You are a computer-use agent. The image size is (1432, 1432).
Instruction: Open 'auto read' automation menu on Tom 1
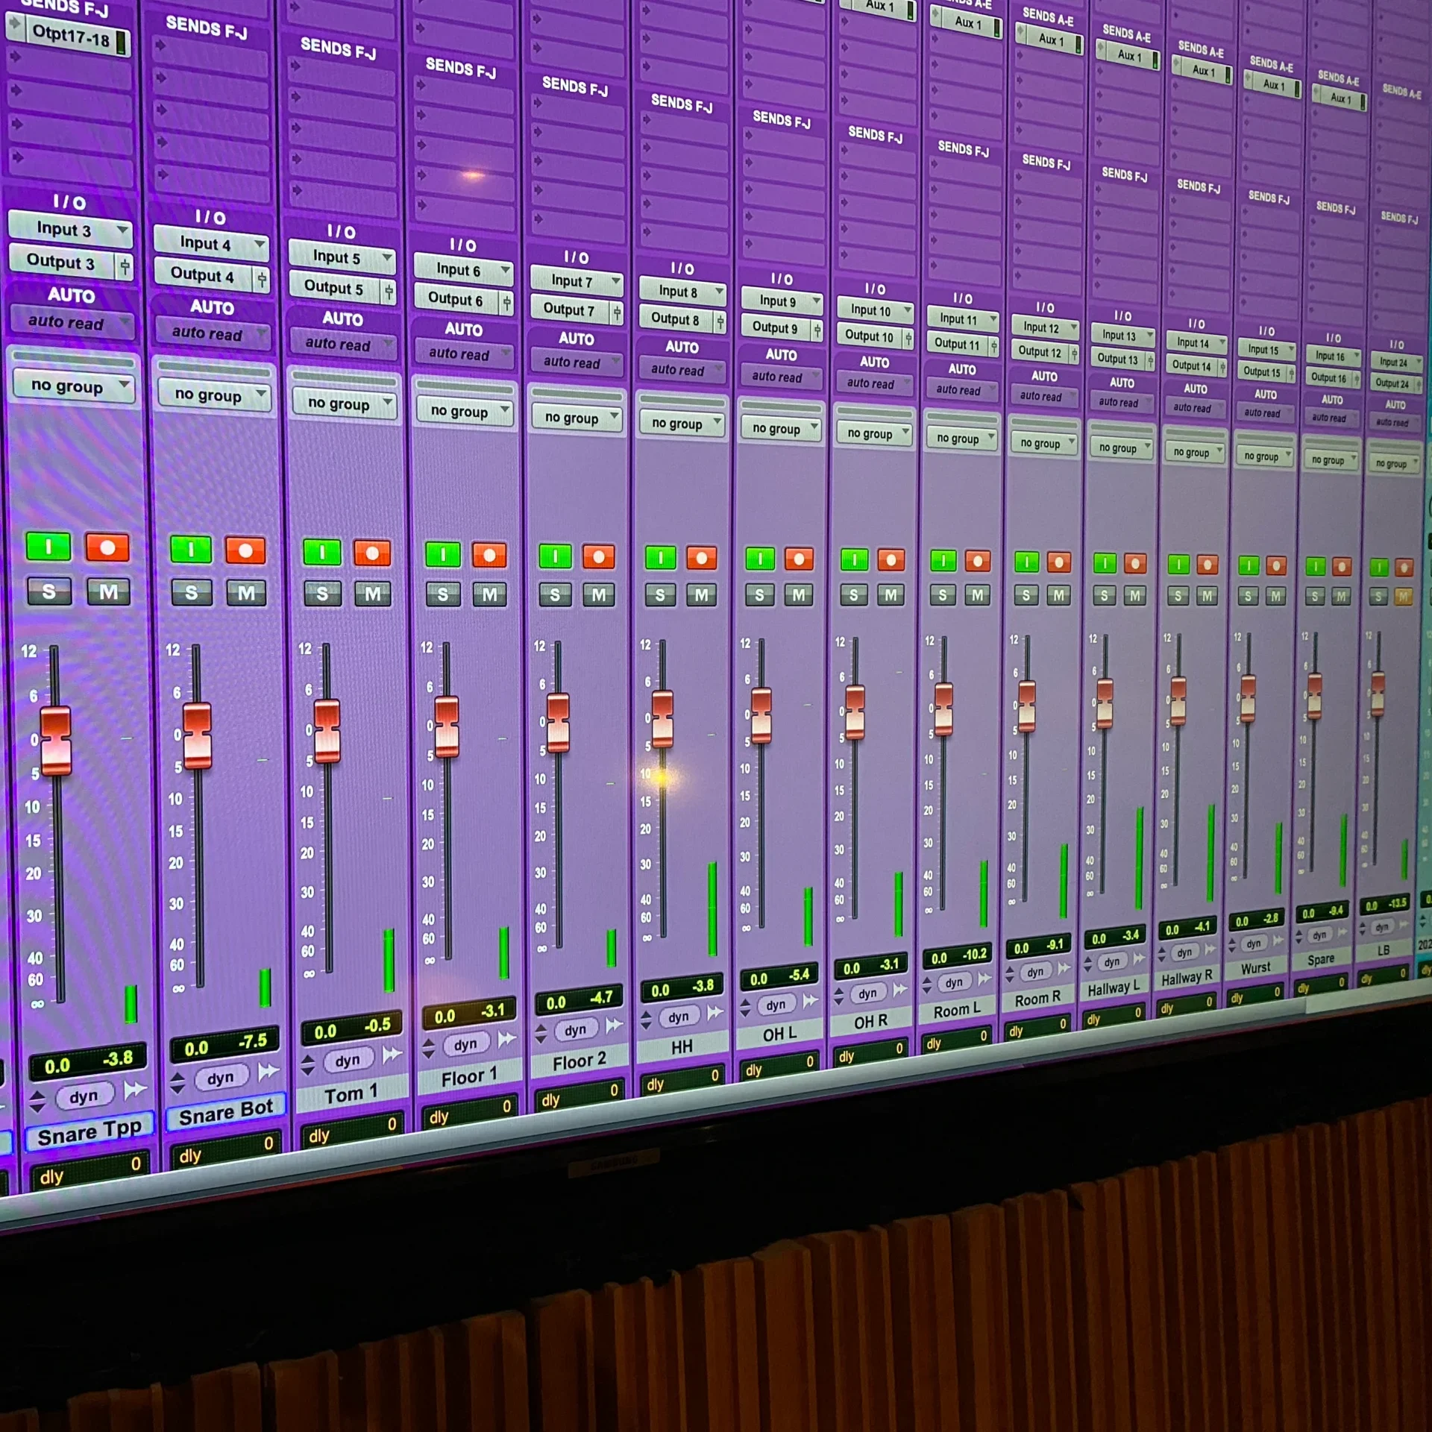(x=342, y=345)
